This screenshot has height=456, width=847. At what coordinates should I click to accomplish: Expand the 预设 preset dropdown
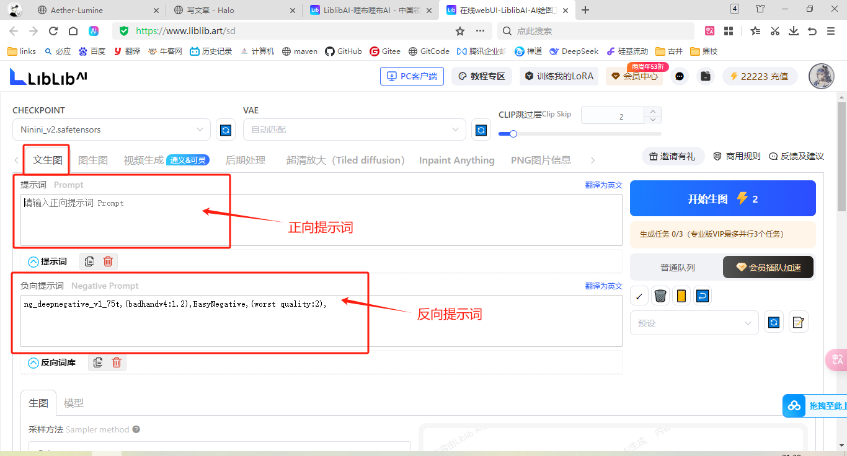point(694,323)
